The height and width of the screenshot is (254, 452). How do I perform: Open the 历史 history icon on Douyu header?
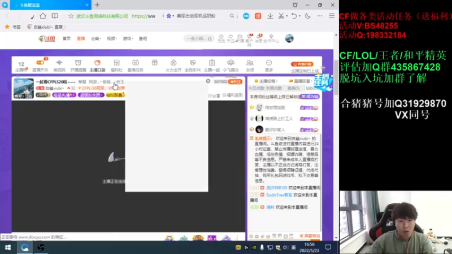(x=221, y=38)
